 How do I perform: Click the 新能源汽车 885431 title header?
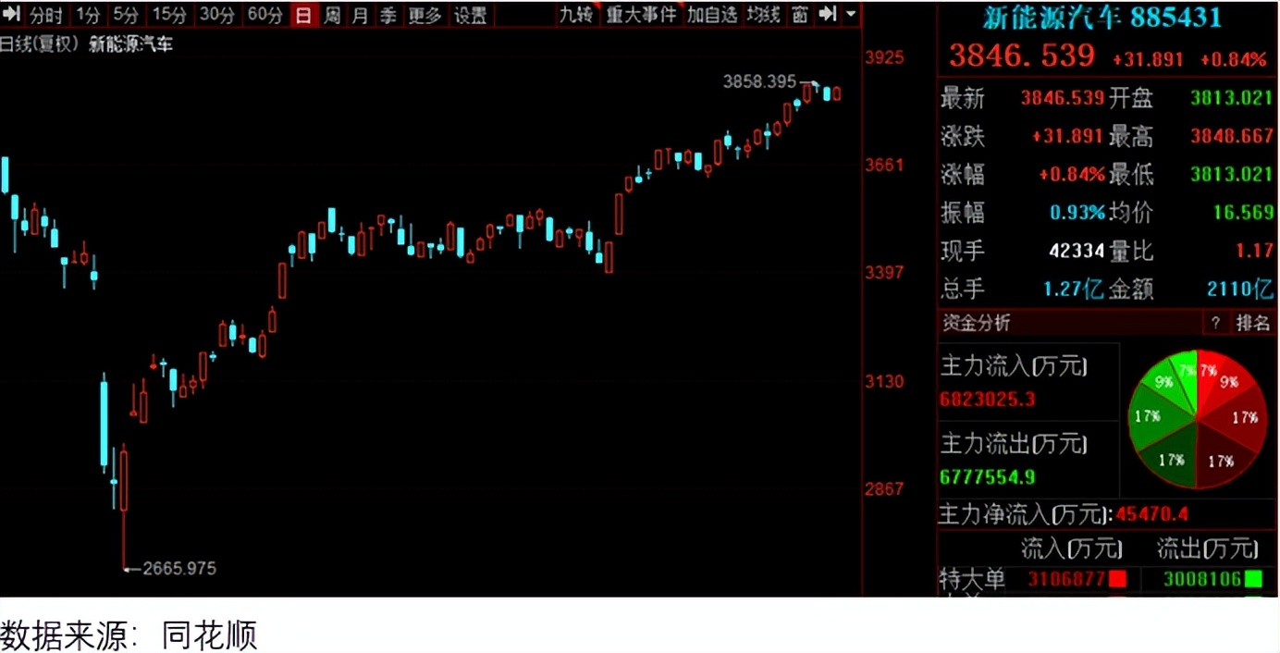[x=1107, y=17]
